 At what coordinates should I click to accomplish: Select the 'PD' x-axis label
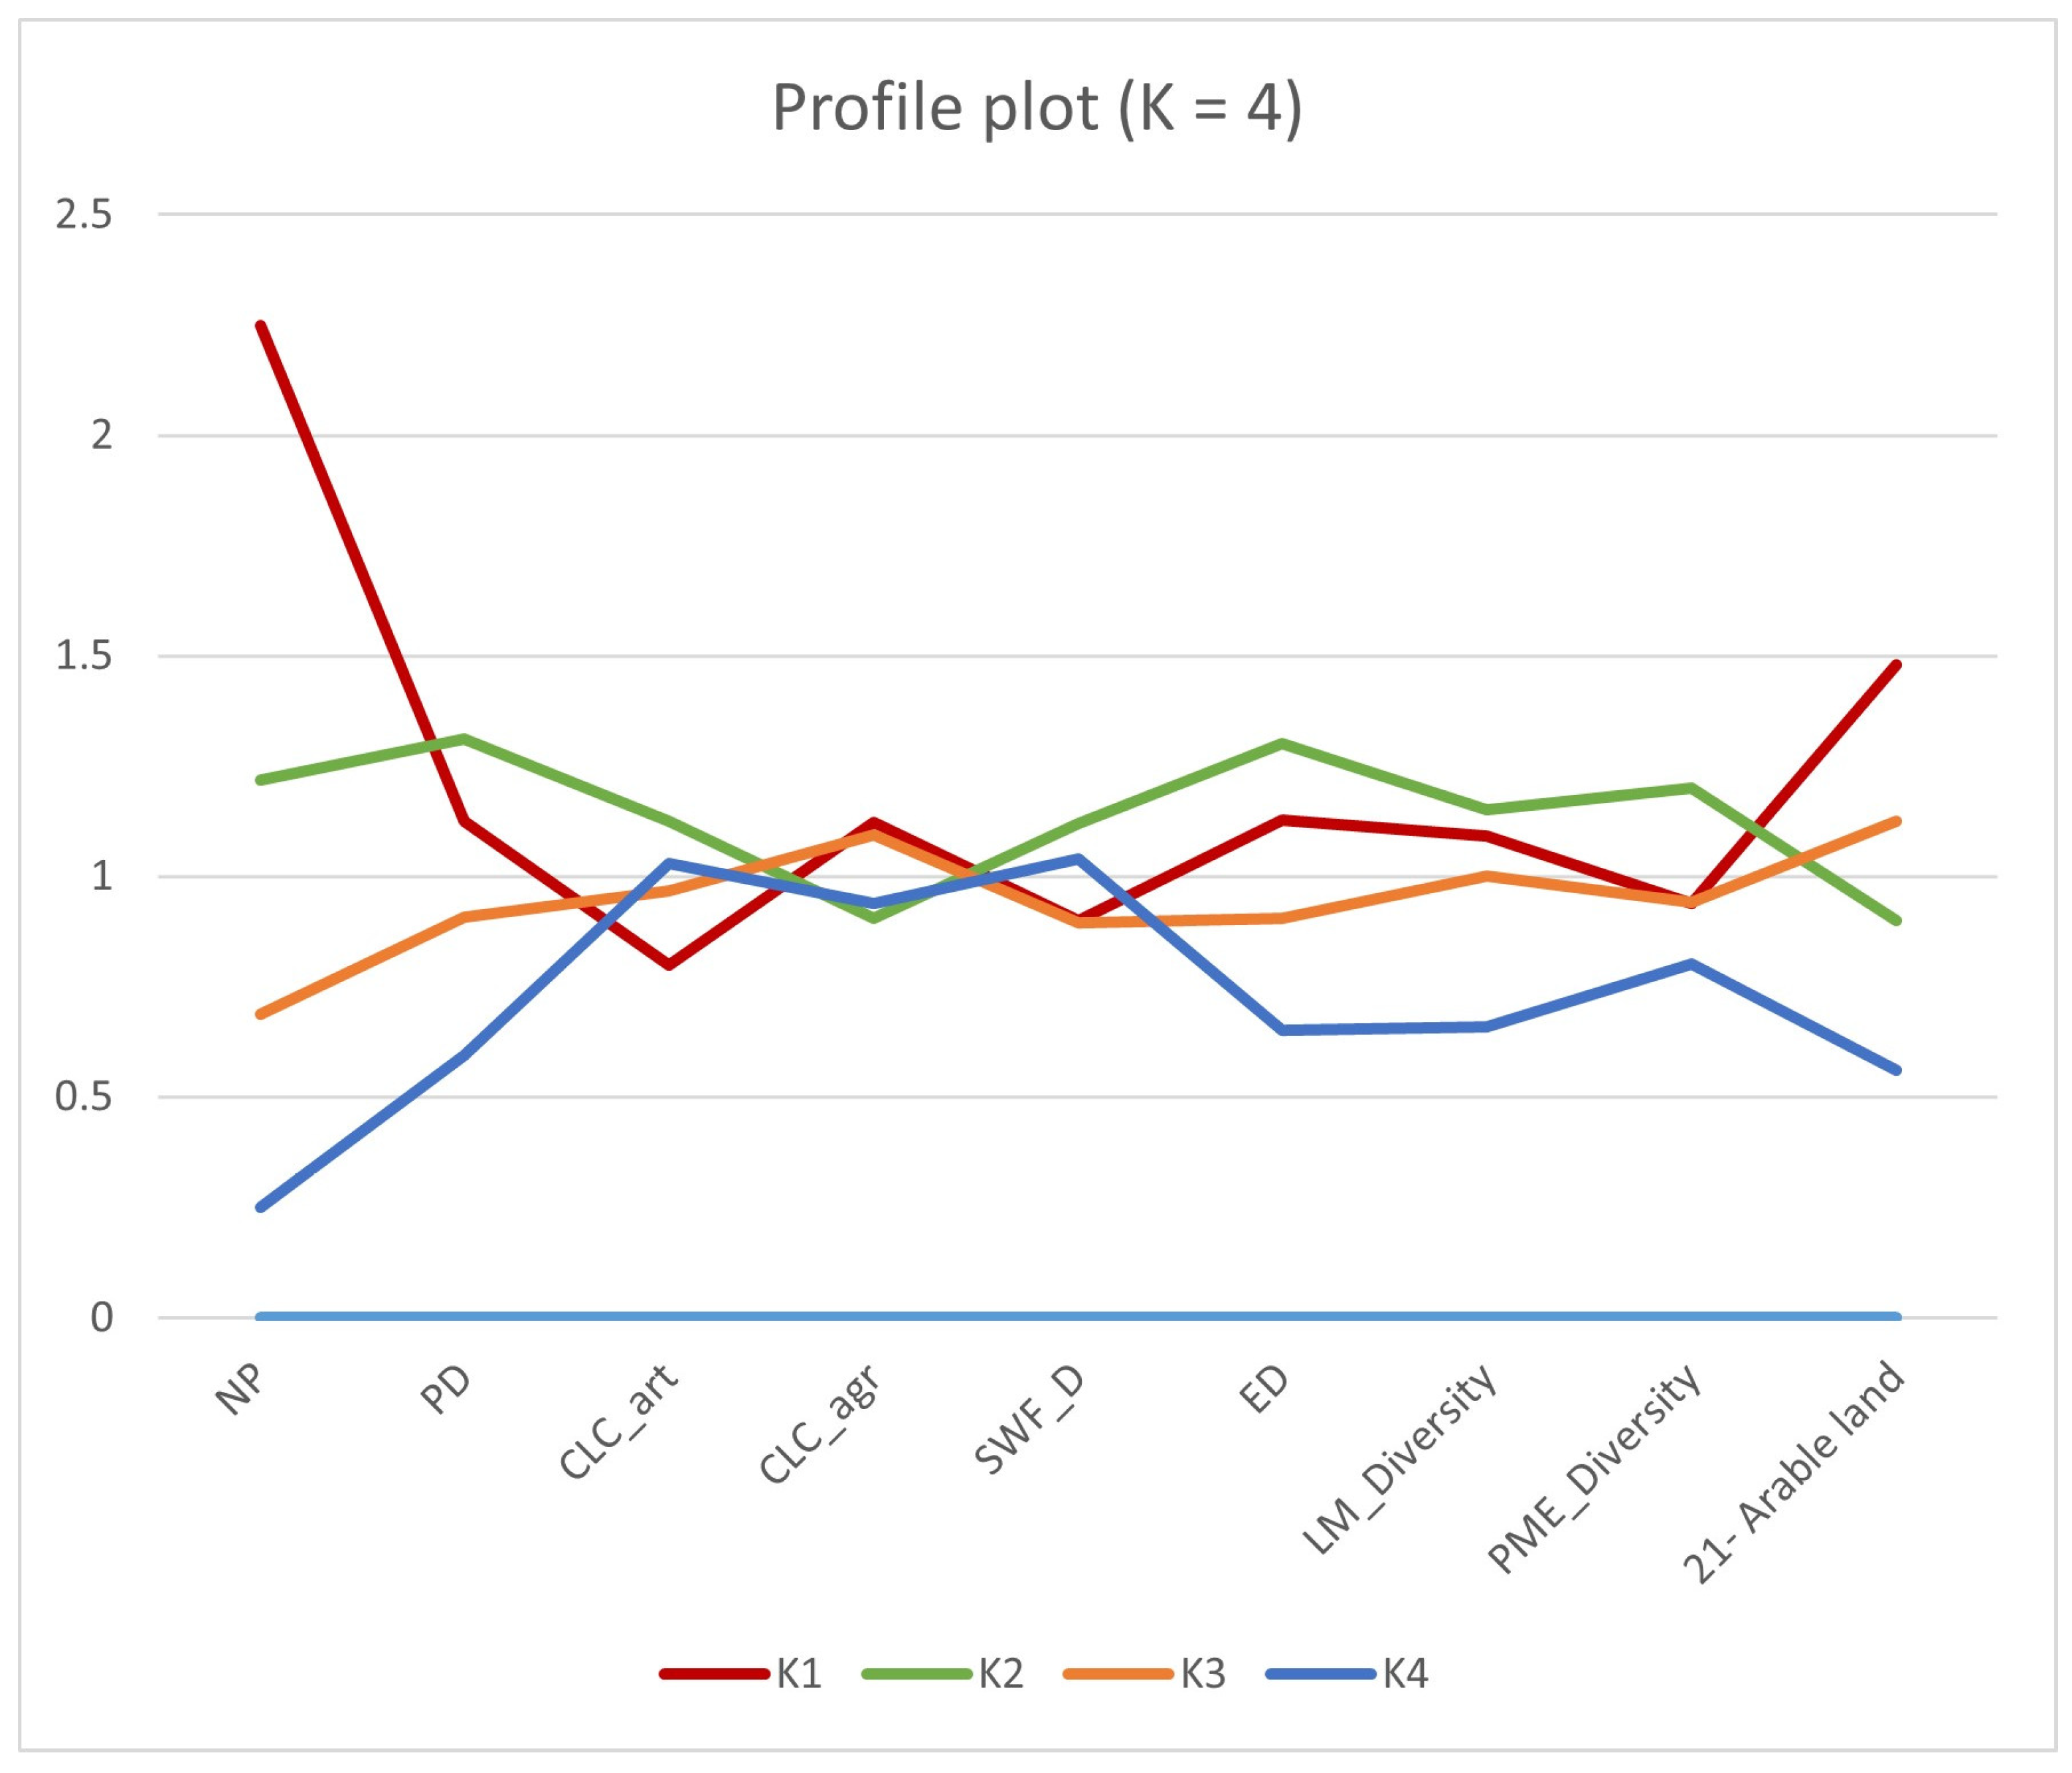tap(446, 1389)
